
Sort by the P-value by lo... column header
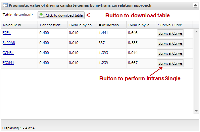click(141, 25)
